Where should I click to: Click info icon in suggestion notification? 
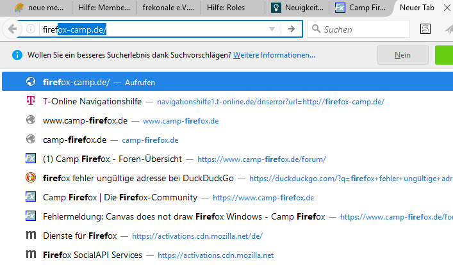click(17, 55)
